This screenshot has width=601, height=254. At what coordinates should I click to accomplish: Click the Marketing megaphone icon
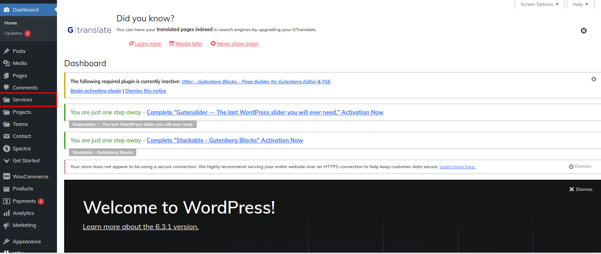tap(6, 225)
